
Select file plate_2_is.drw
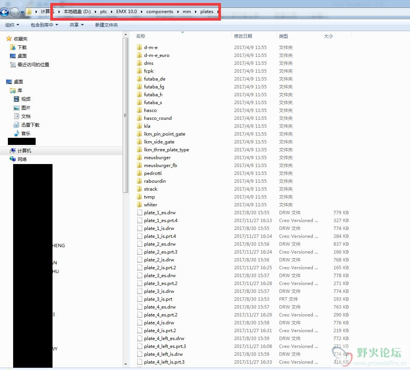click(159, 260)
